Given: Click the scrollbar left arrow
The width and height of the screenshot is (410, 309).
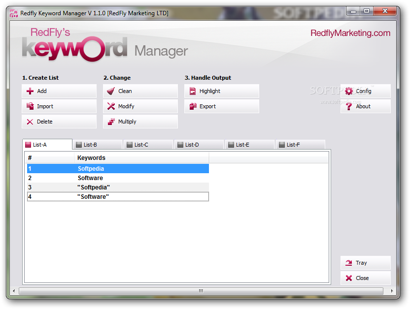Looking at the screenshot, I should (x=14, y=291).
